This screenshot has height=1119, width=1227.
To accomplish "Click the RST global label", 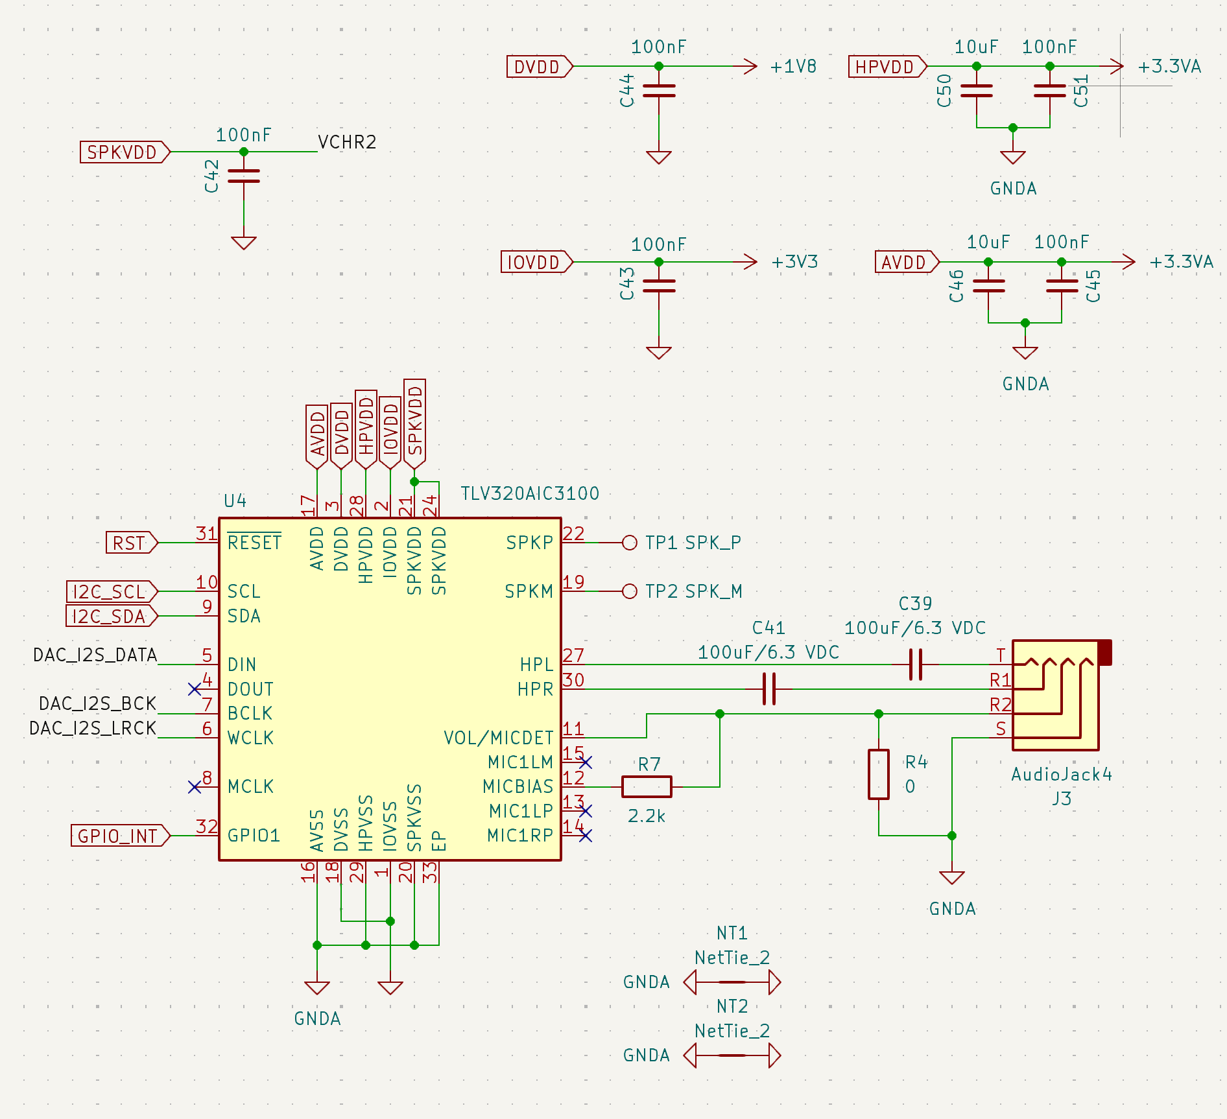I will click(x=132, y=543).
